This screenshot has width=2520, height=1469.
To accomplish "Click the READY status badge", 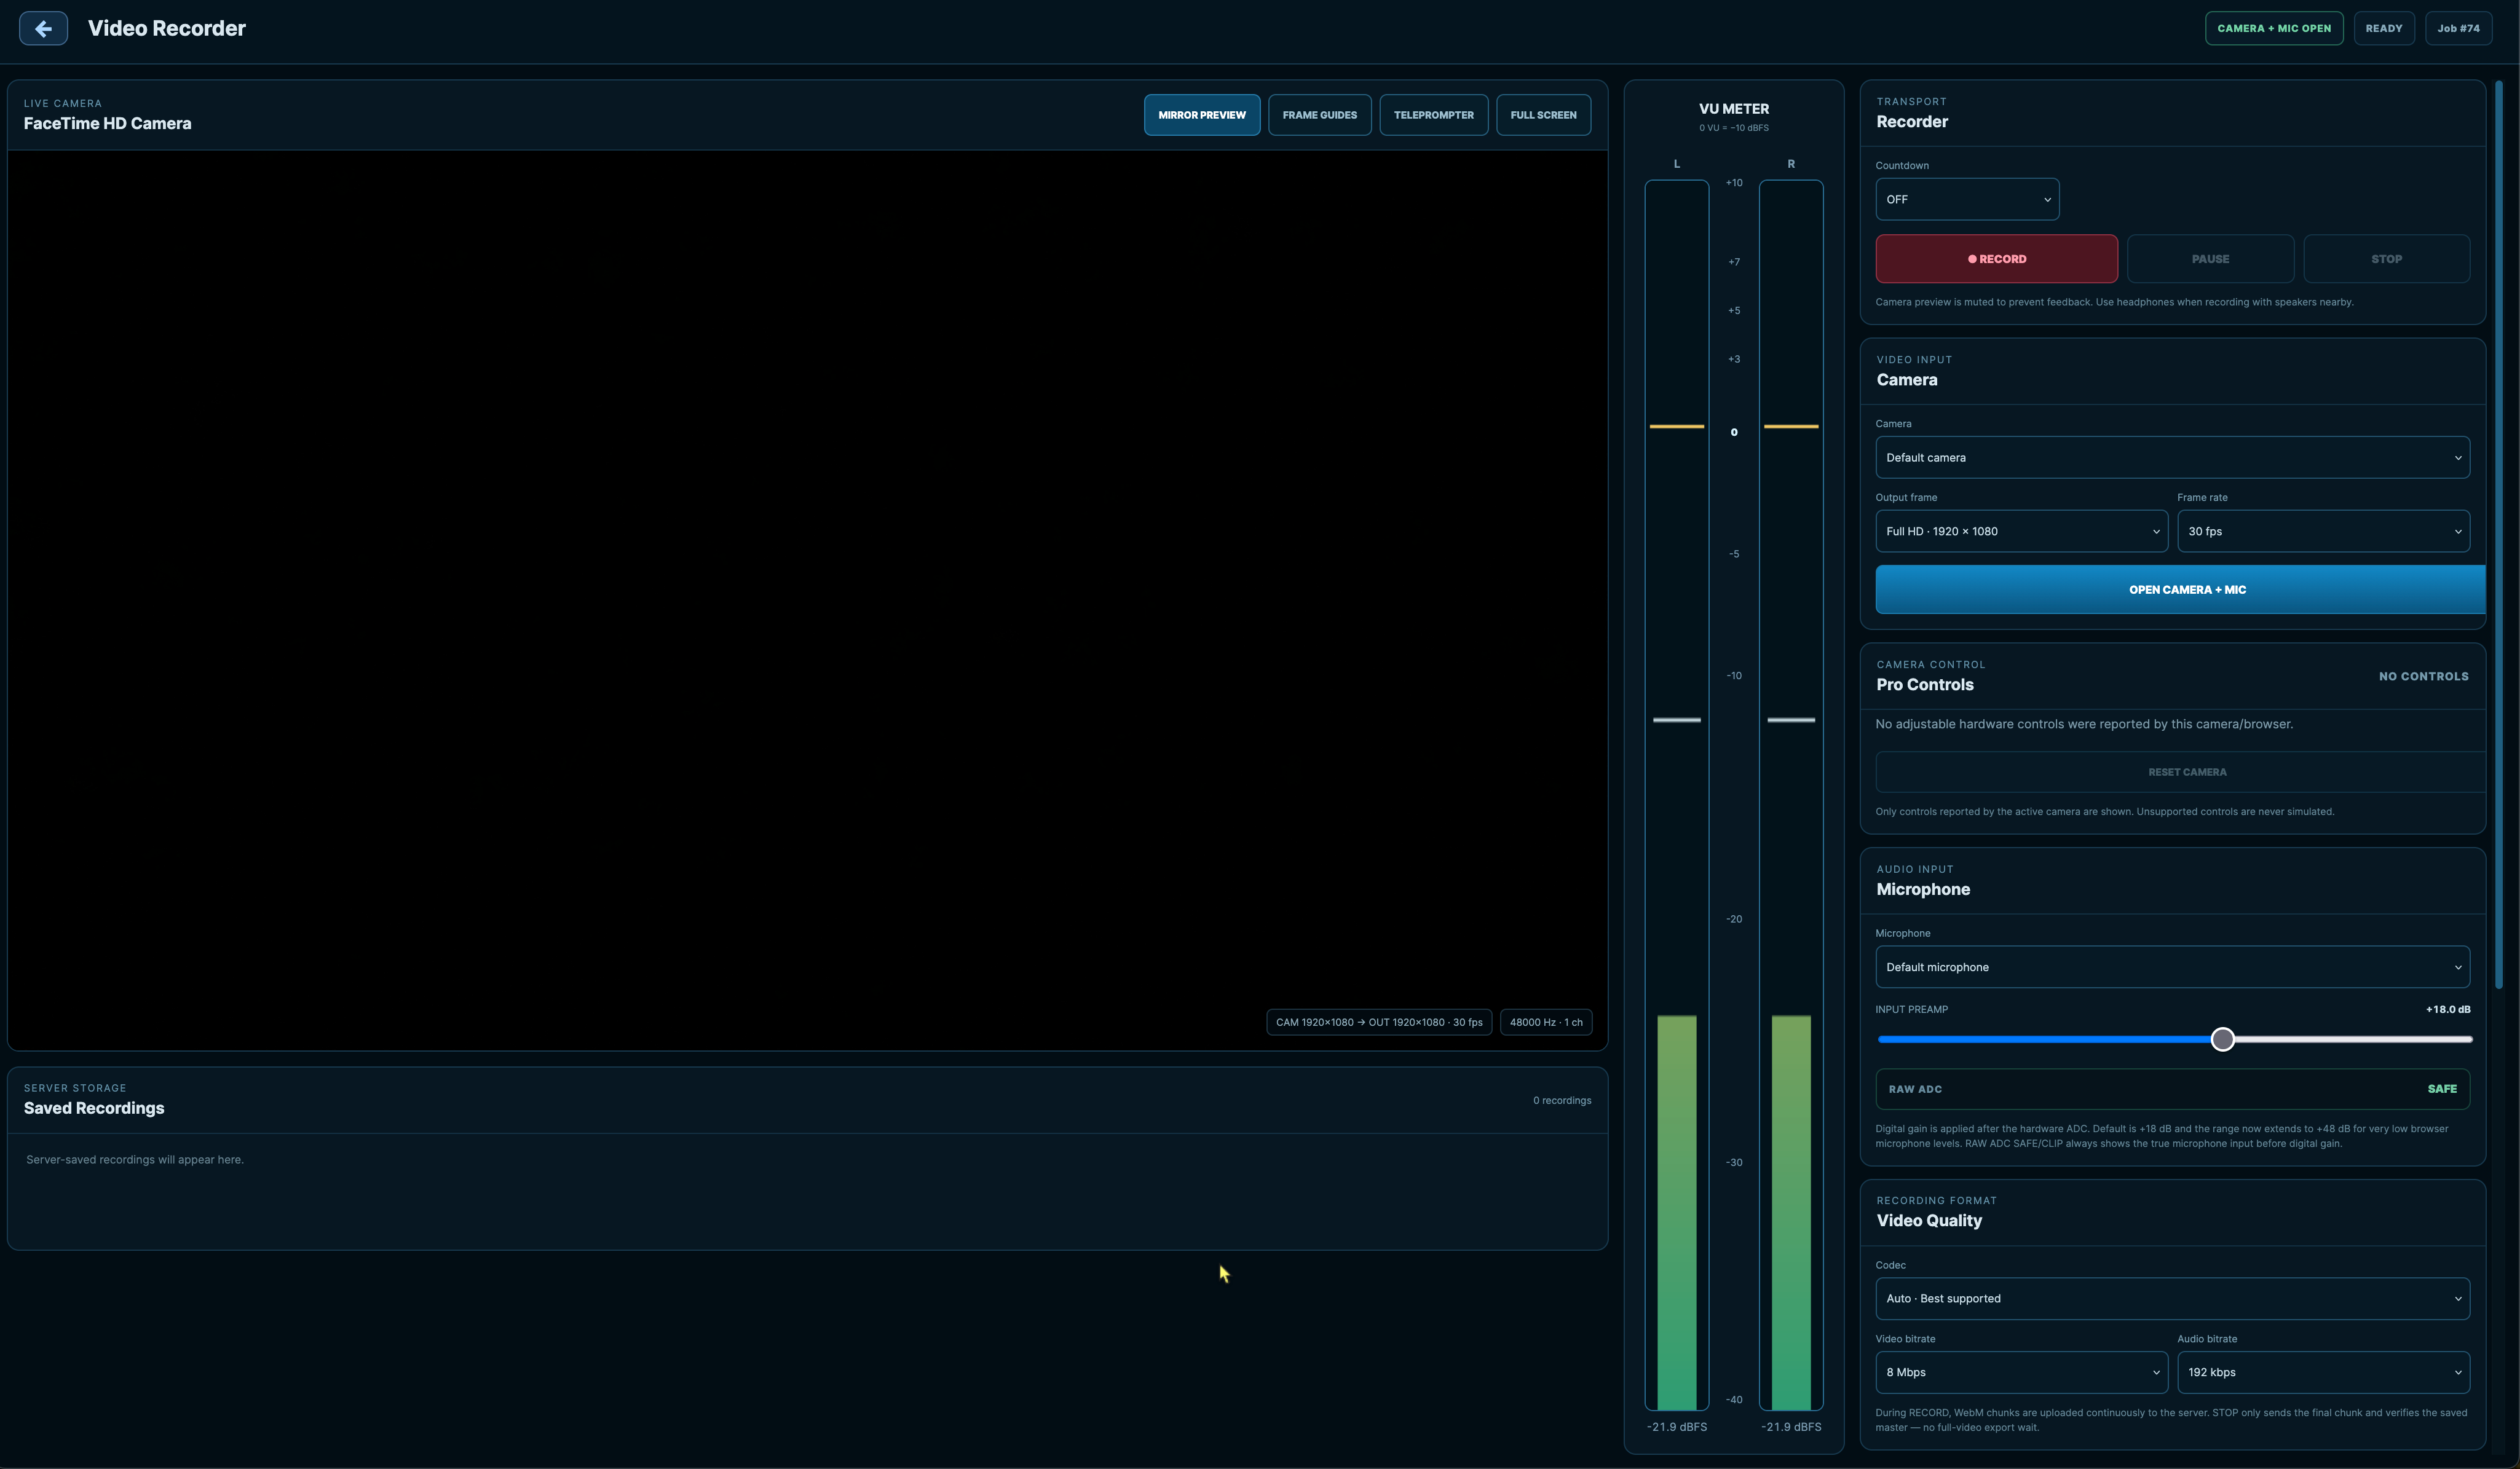I will (2383, 28).
